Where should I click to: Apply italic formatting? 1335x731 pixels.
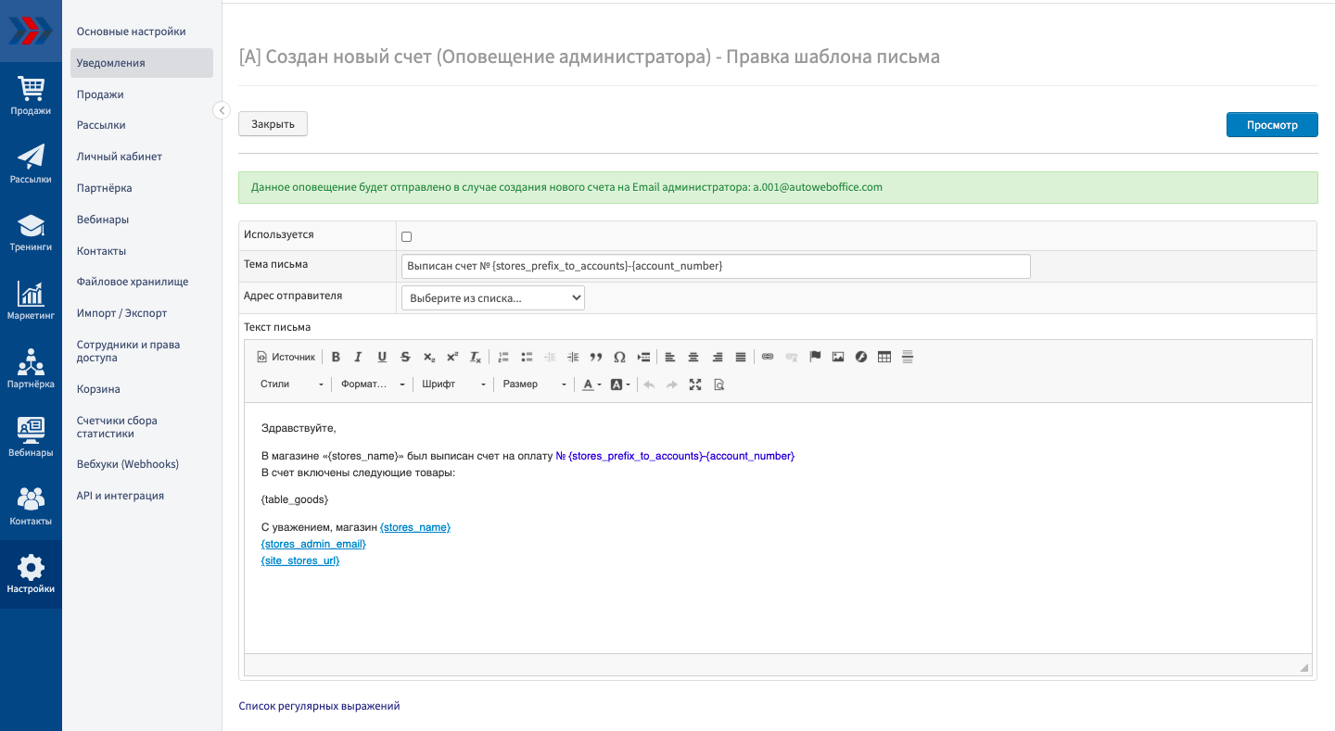pos(359,357)
